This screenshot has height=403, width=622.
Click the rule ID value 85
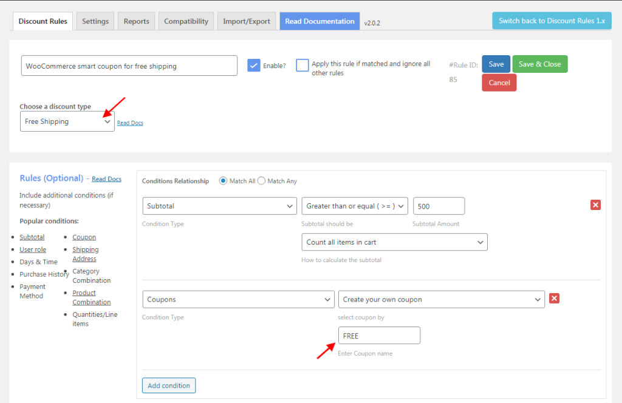(x=453, y=80)
